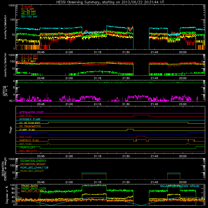
Task: Select the REAR_DEC_WEIGHT legend label
Action: [32, 171]
